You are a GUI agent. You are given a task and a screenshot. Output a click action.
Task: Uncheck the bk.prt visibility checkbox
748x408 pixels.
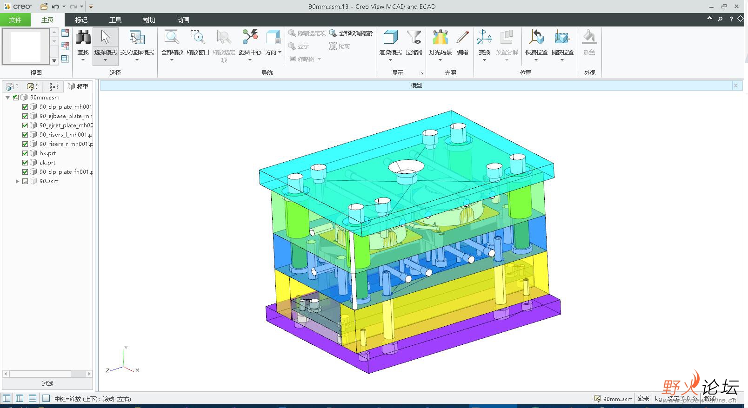[25, 153]
